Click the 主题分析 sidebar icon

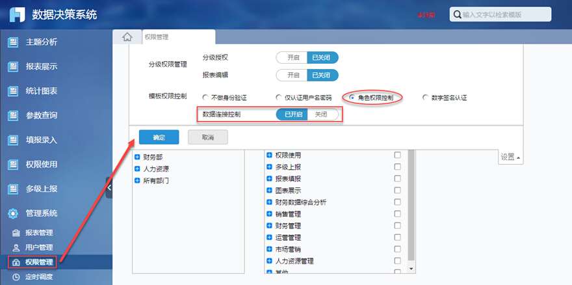[x=13, y=42]
